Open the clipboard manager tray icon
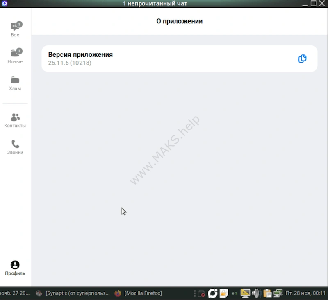 [267, 293]
